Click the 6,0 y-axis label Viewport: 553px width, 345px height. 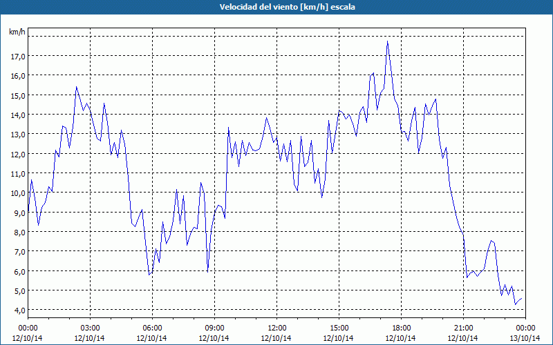(x=20, y=271)
